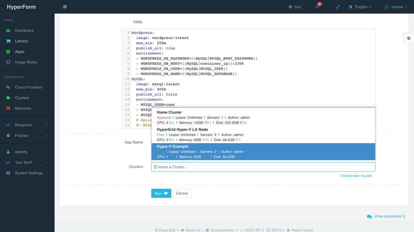The width and height of the screenshot is (414, 232).
Task: Click the Your Stuff chart icon
Action: pos(8,163)
